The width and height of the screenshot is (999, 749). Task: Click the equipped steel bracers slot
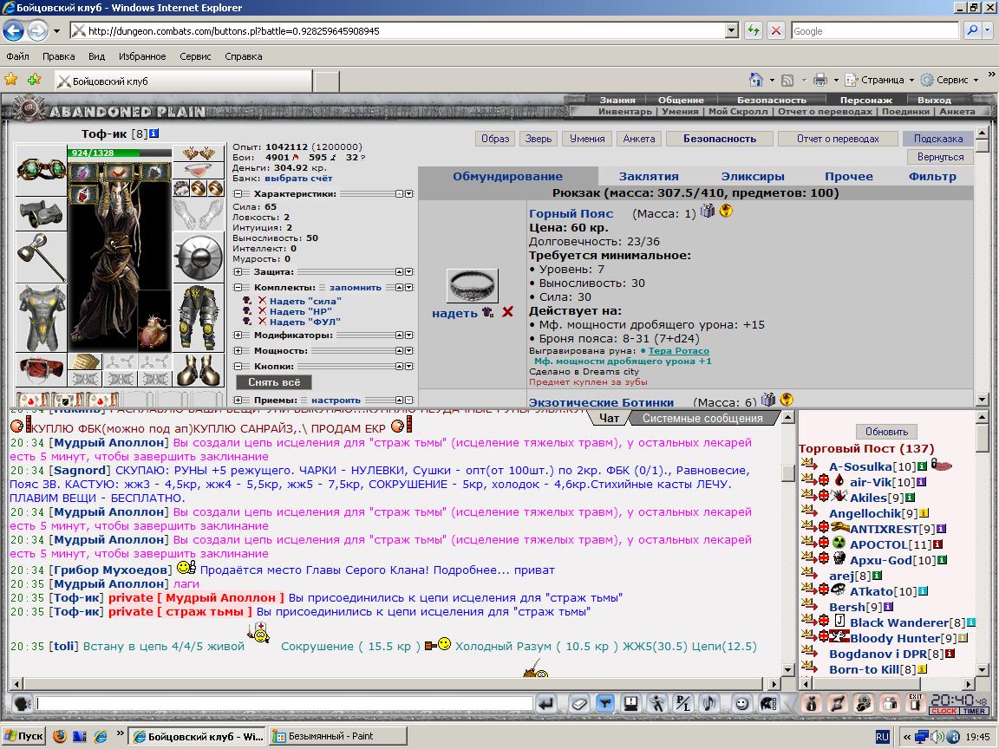point(41,213)
